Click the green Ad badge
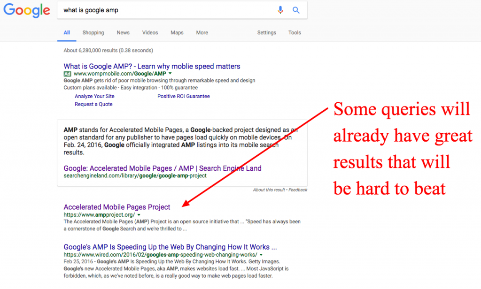Viewport: 481px width, 289px height. pyautogui.click(x=67, y=74)
